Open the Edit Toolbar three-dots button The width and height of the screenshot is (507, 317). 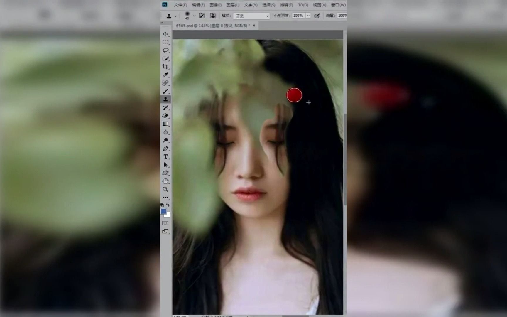(165, 198)
